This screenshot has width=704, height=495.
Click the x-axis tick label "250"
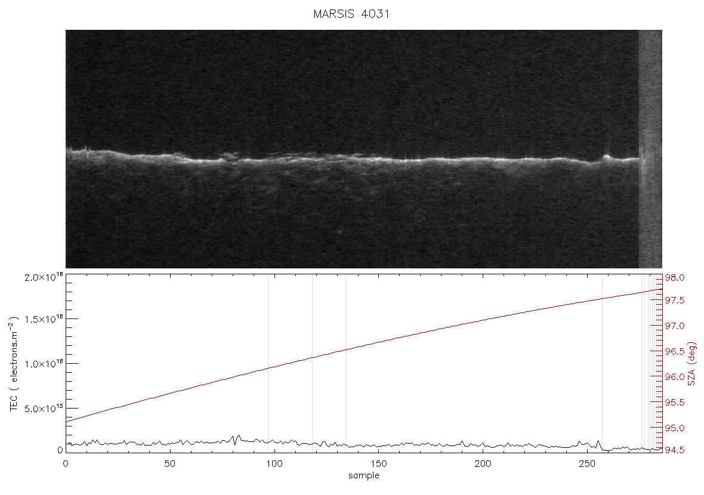click(587, 464)
